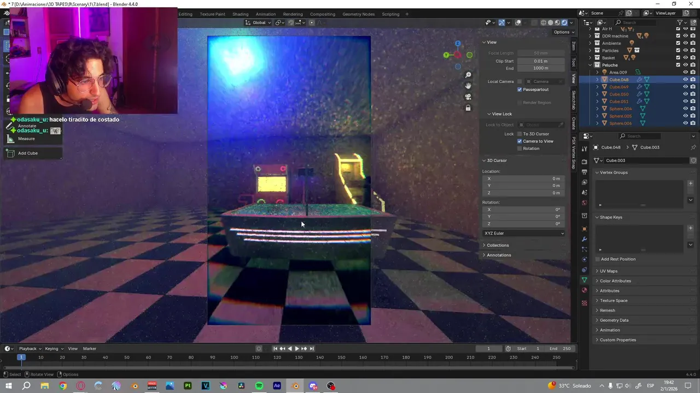
Task: Collapse the Peluche collection in outliner
Action: click(x=590, y=65)
